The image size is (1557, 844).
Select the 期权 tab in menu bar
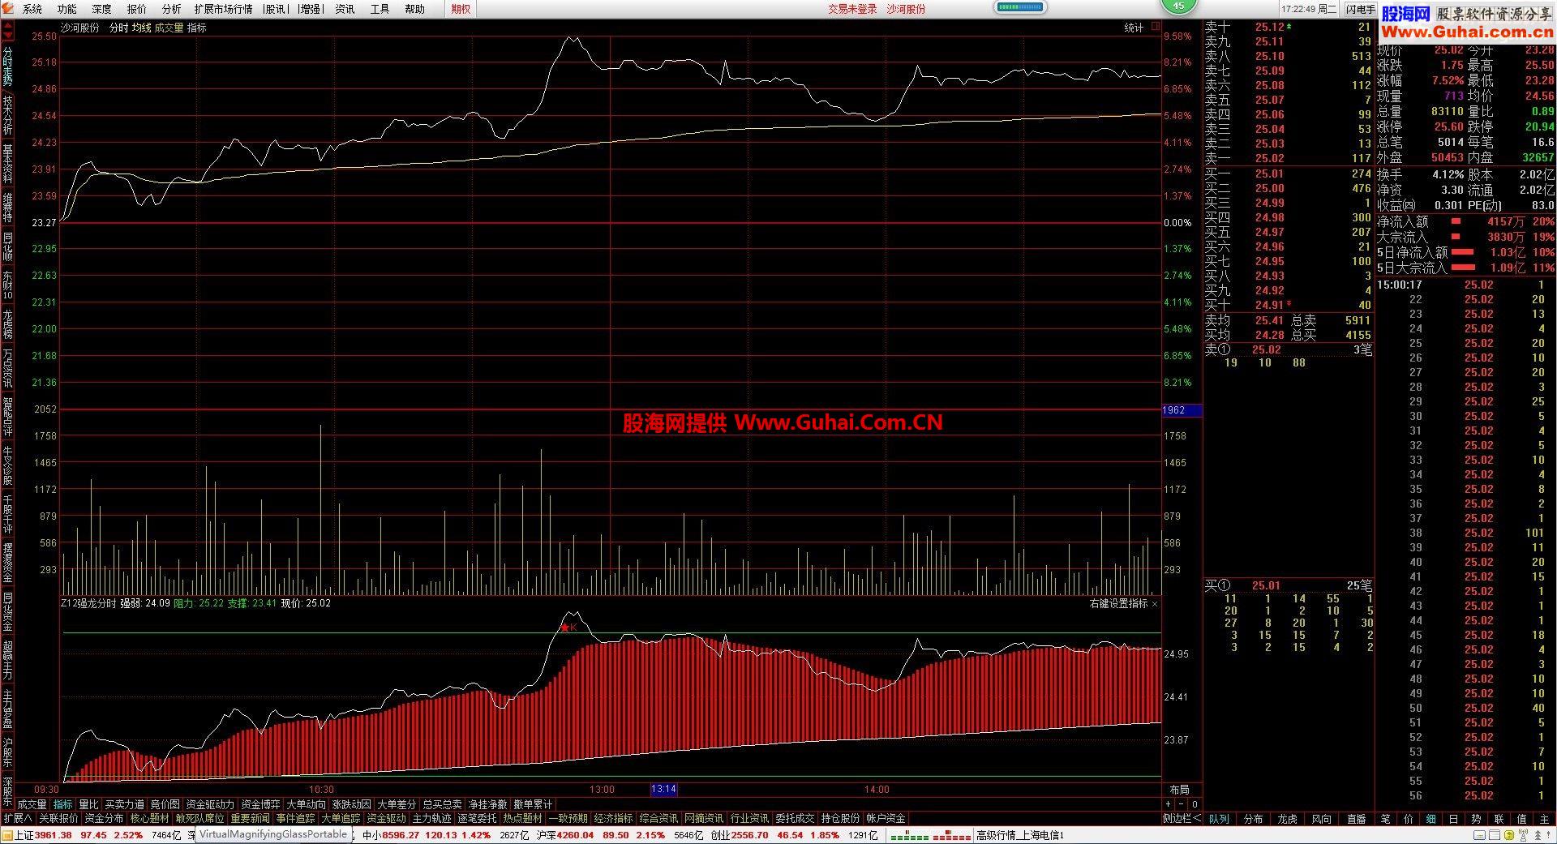(461, 9)
